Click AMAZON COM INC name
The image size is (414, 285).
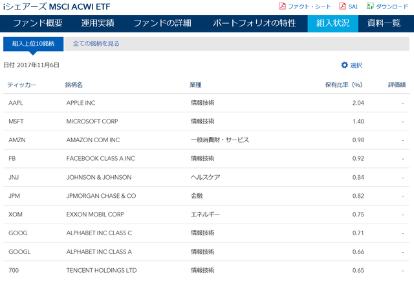coord(93,140)
